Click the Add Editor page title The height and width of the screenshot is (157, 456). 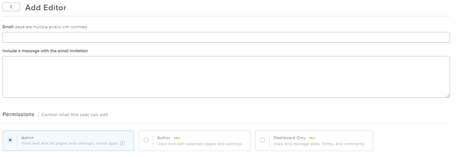[x=46, y=7]
